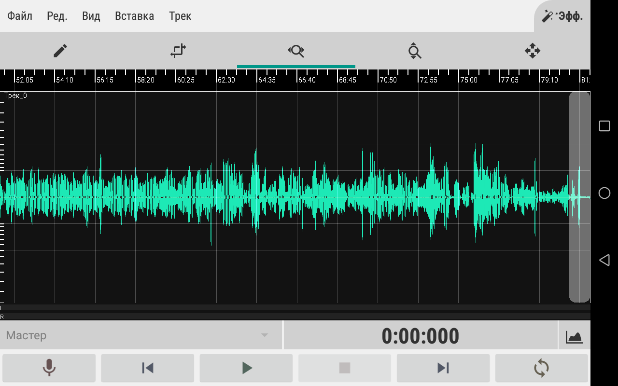Select the horizontal zoom tool

pos(296,51)
